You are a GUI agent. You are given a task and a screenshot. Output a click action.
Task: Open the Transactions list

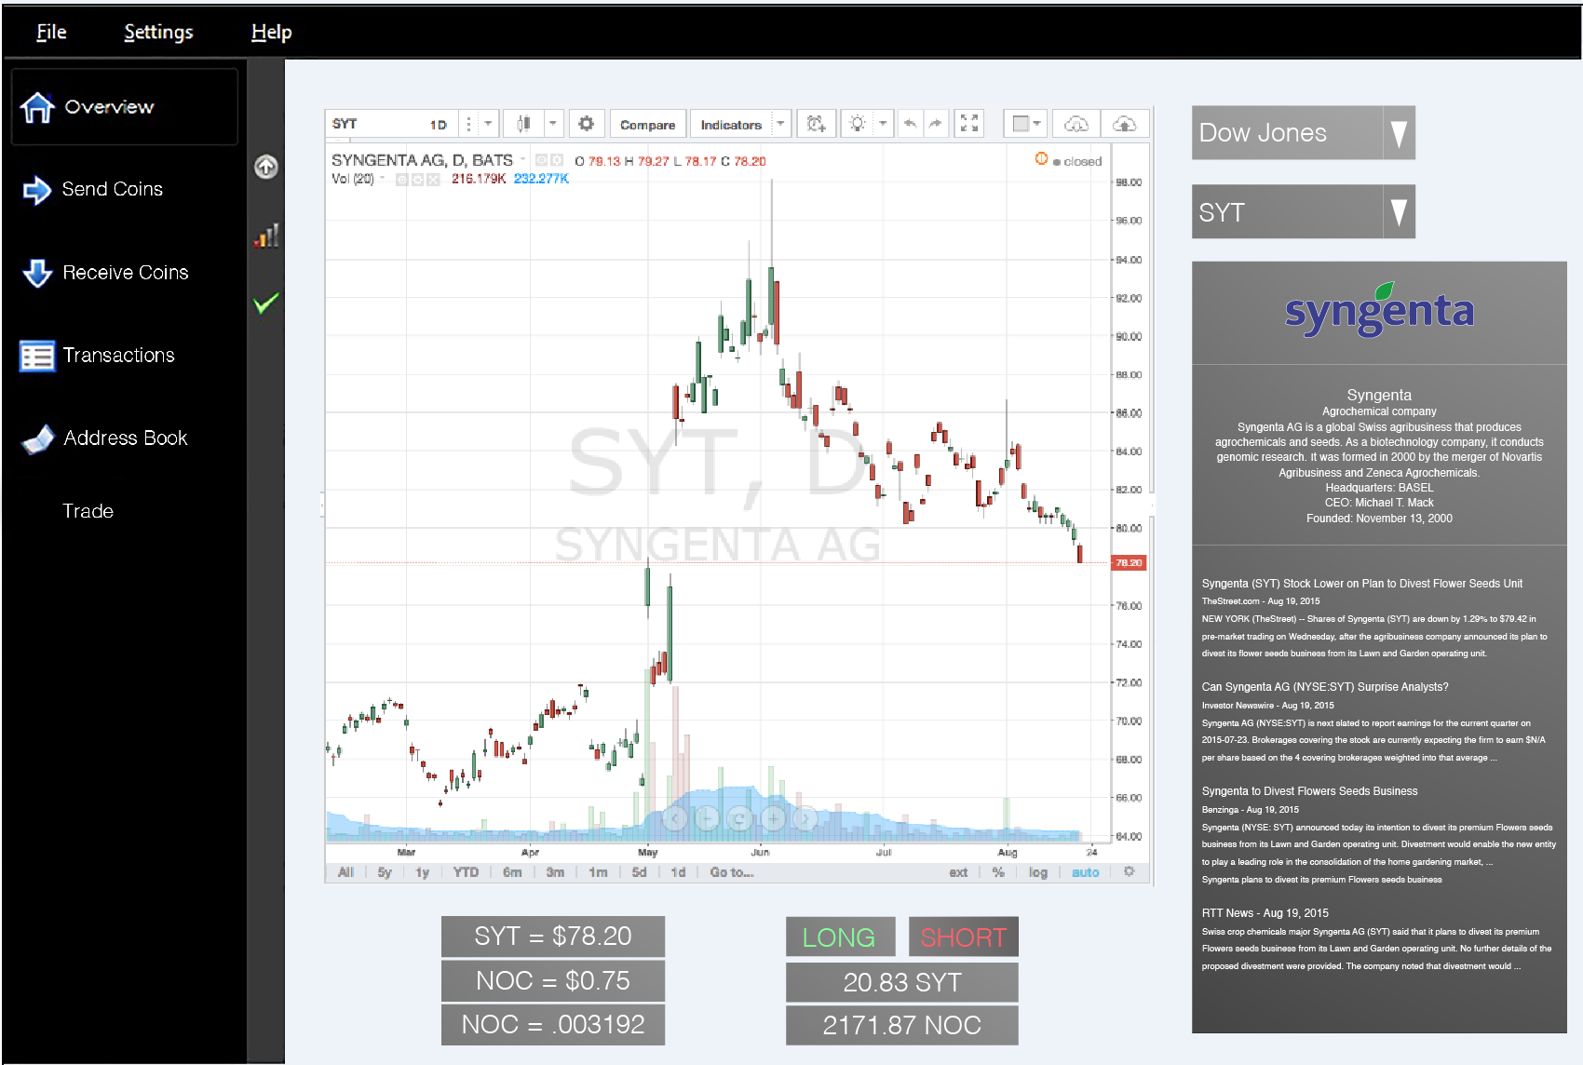pos(98,356)
